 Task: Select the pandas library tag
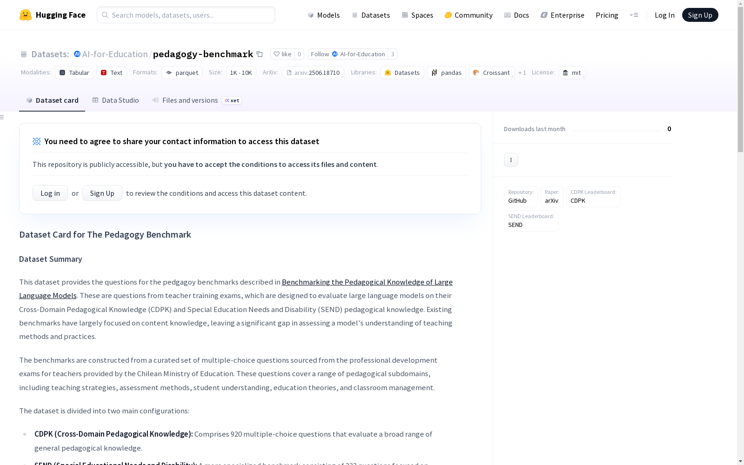coord(446,73)
